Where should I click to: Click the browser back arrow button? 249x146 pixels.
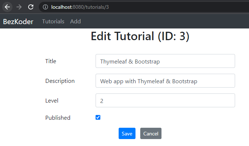point(7,7)
